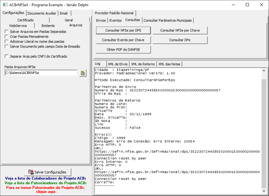Select the Geral sub-tab

(x=69, y=20)
